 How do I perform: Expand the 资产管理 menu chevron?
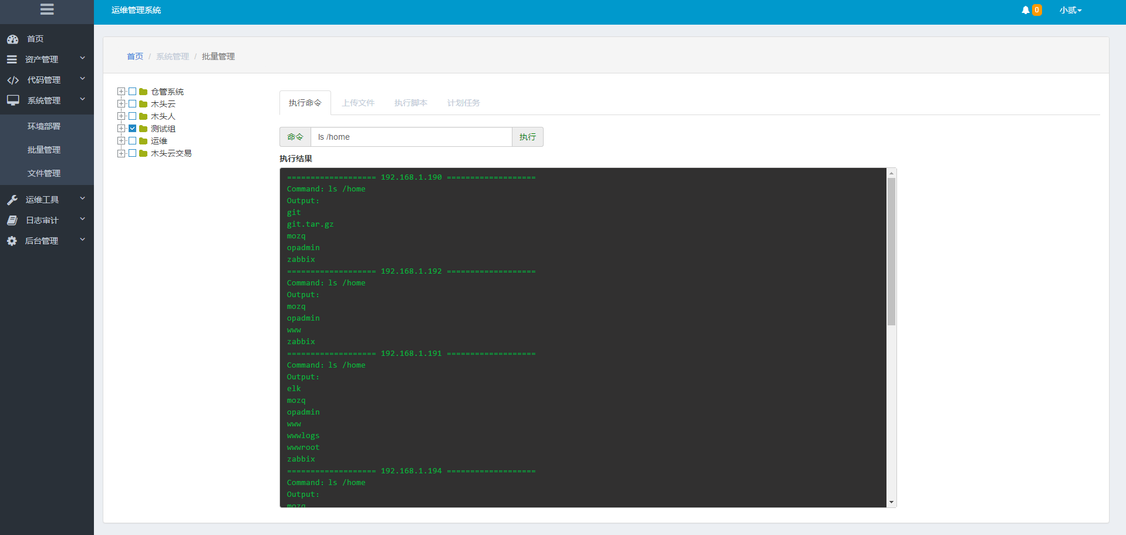pos(83,58)
